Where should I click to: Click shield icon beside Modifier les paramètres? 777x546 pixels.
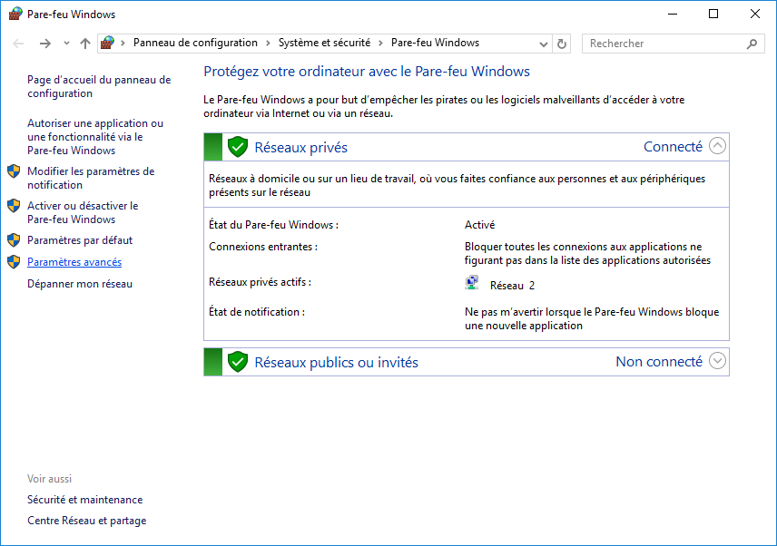click(x=14, y=171)
